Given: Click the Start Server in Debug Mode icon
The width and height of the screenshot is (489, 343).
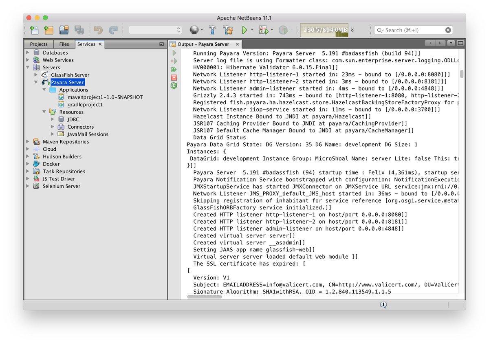Looking at the screenshot, I should pos(174,61).
